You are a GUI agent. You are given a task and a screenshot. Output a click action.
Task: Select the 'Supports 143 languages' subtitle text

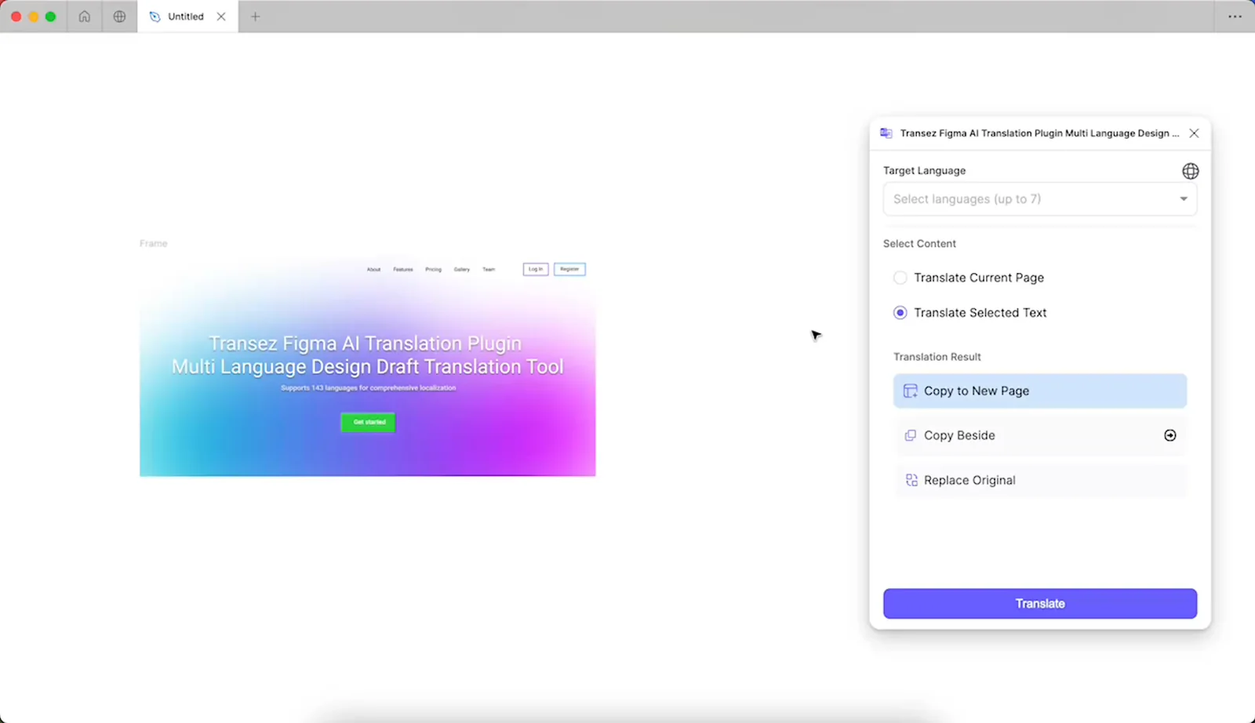[x=368, y=387]
